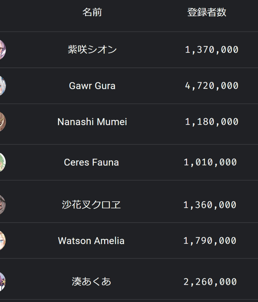Sort by the 登録者数 column header

pos(207,12)
